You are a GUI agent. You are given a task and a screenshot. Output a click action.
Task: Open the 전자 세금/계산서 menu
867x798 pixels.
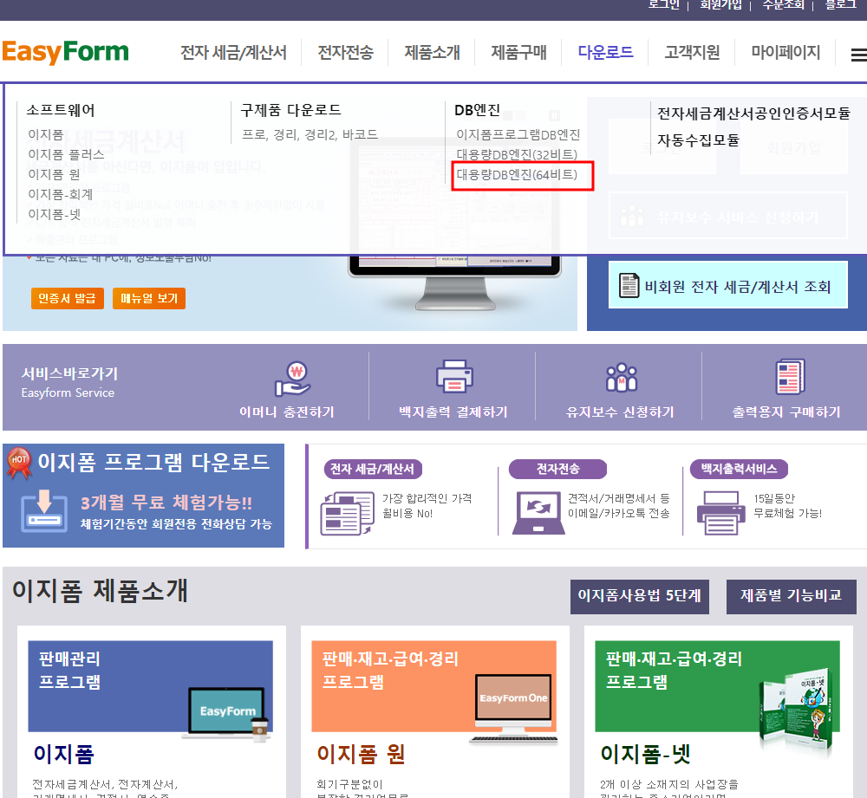click(234, 53)
